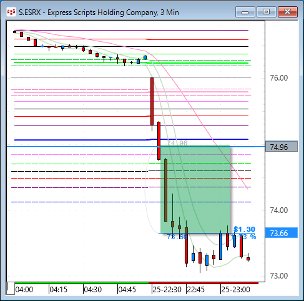Click the 04:00 time axis label
Image resolution: width=304 pixels, height=301 pixels.
click(x=24, y=290)
